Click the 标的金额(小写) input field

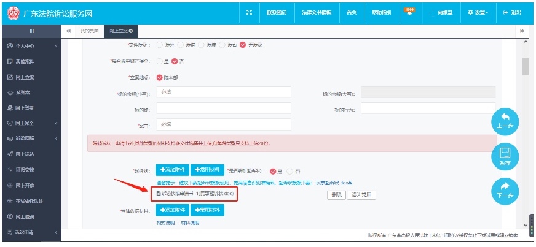point(224,93)
